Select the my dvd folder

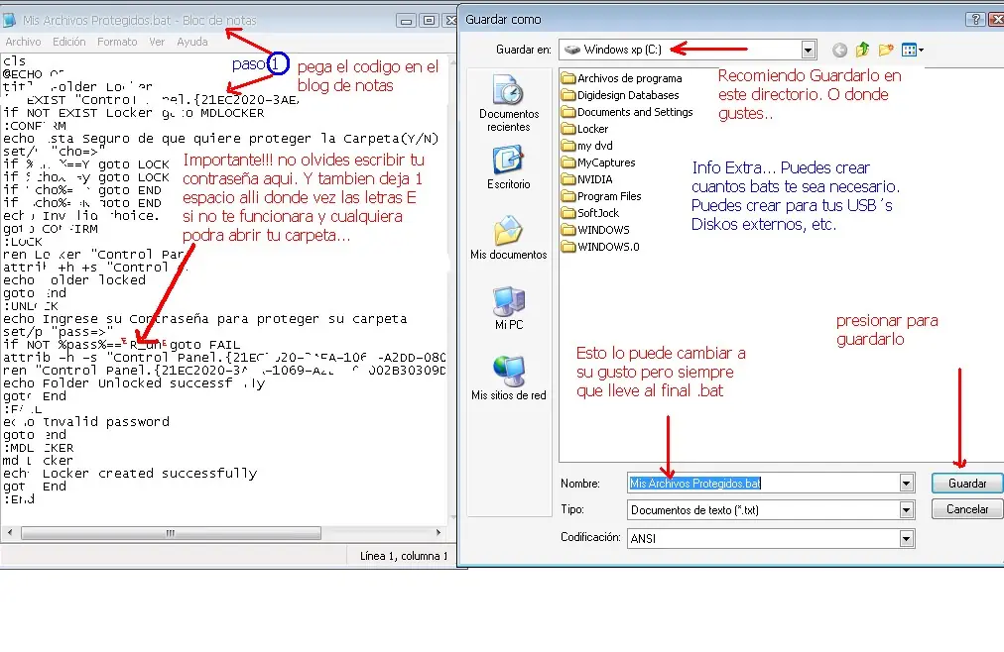[587, 146]
